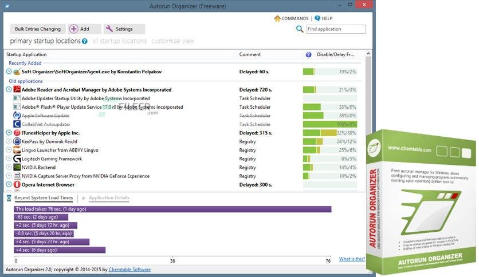Click the Help speech bubble icon

(317, 18)
